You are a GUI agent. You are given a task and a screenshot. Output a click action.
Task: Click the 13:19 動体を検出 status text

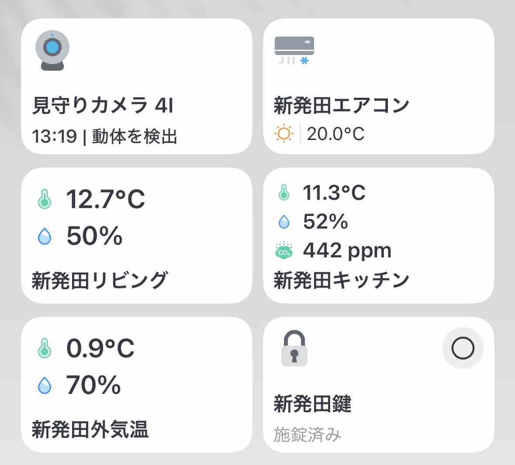(x=105, y=137)
